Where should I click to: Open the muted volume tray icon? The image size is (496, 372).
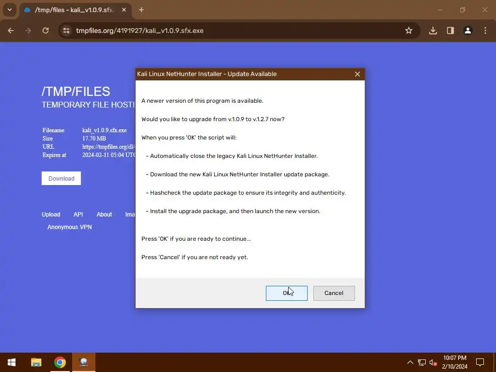(x=433, y=362)
